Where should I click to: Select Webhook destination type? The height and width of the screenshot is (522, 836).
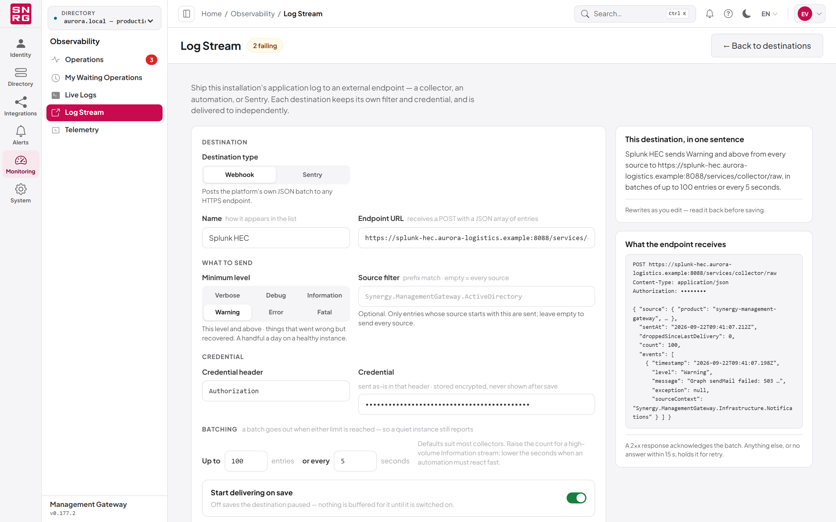coord(240,175)
